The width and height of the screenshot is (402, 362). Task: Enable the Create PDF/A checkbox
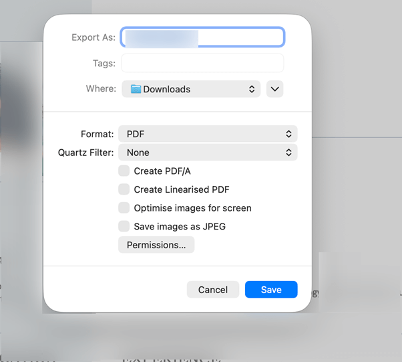pos(124,171)
